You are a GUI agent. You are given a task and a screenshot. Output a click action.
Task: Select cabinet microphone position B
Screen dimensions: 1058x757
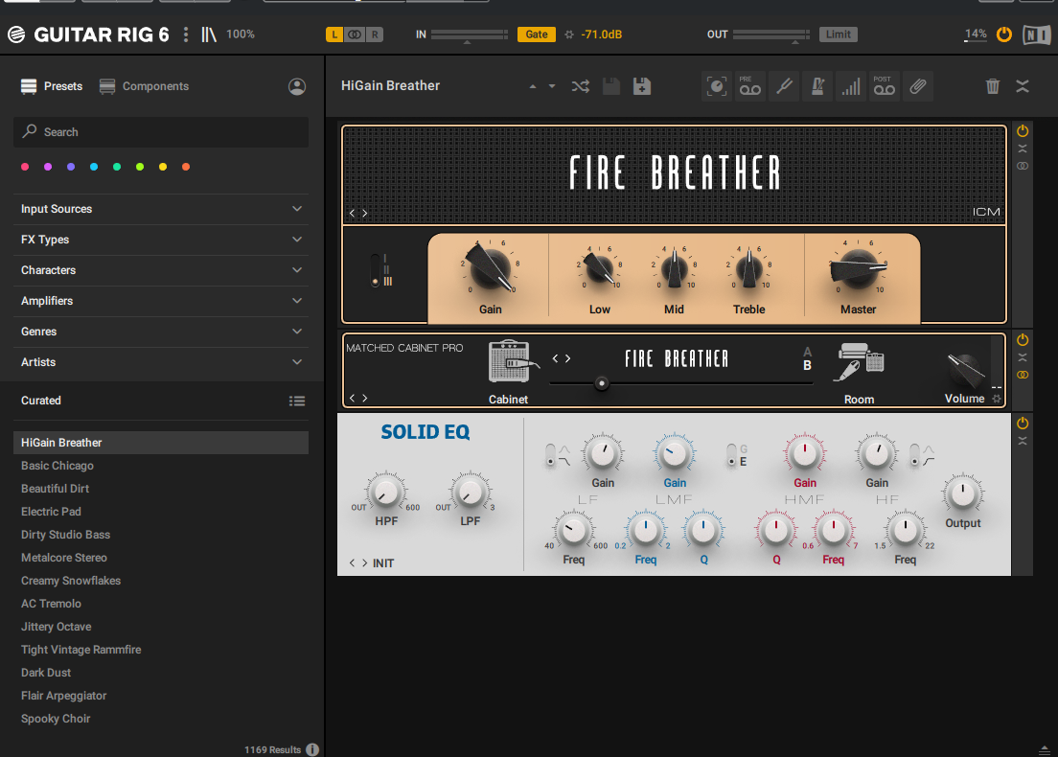click(x=807, y=366)
